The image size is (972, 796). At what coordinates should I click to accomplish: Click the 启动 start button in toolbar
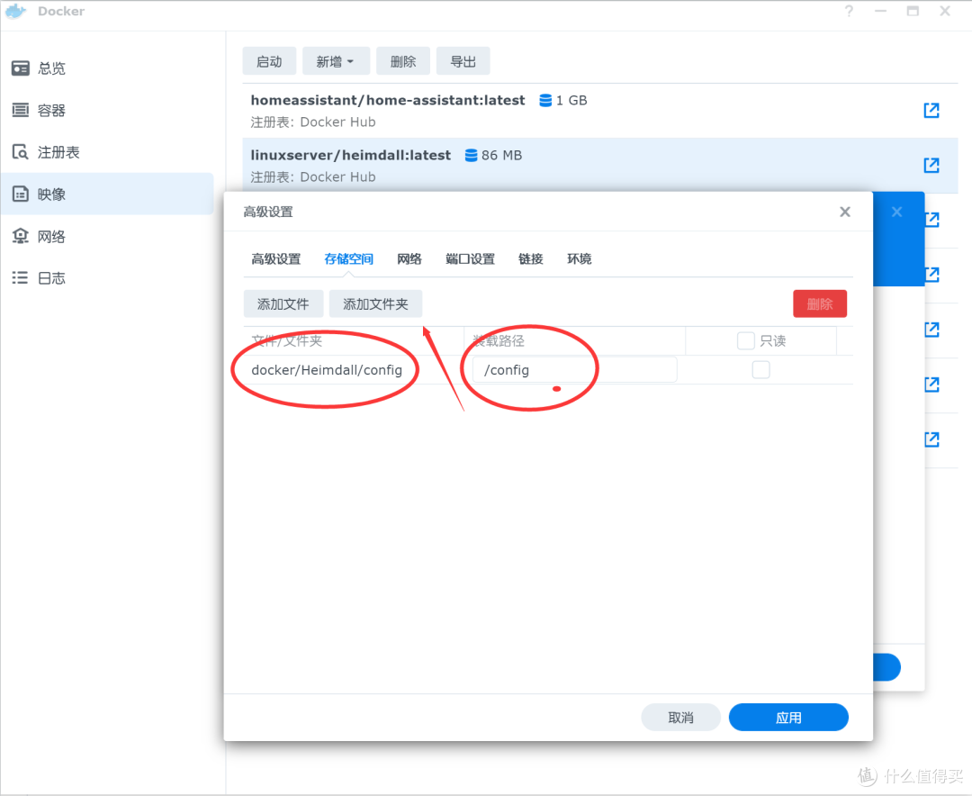coord(269,60)
